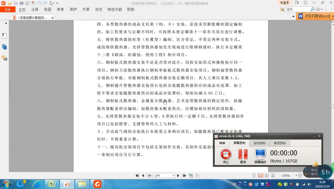Select single page view mode icon
This screenshot has height=189, width=334.
(x=254, y=175)
